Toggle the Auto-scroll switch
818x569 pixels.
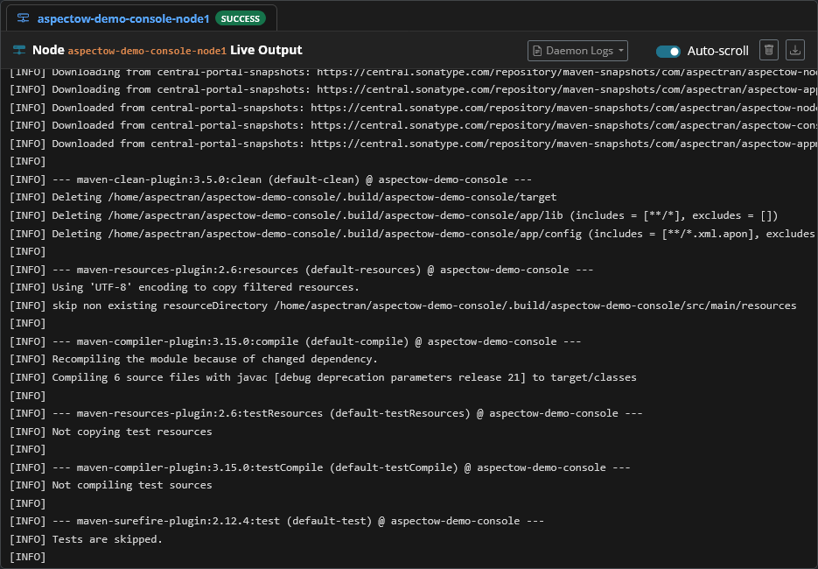click(668, 51)
